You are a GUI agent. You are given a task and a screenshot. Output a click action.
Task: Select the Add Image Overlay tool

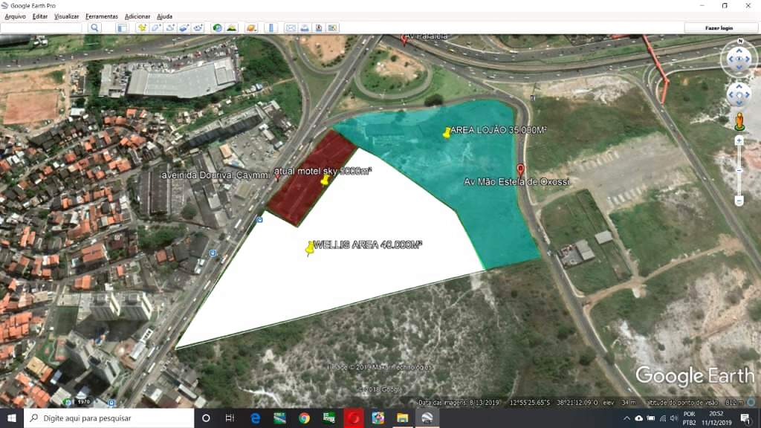click(x=184, y=27)
